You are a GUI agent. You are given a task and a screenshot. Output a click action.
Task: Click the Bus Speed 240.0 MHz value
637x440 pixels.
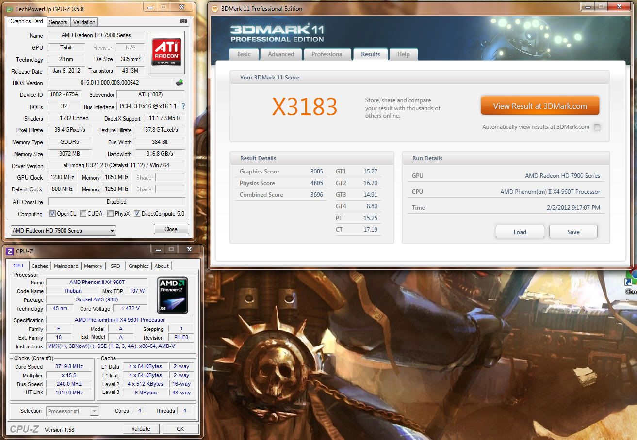tap(69, 384)
